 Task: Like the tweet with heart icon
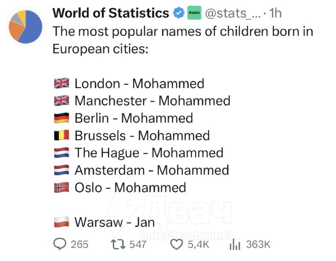[x=177, y=244]
